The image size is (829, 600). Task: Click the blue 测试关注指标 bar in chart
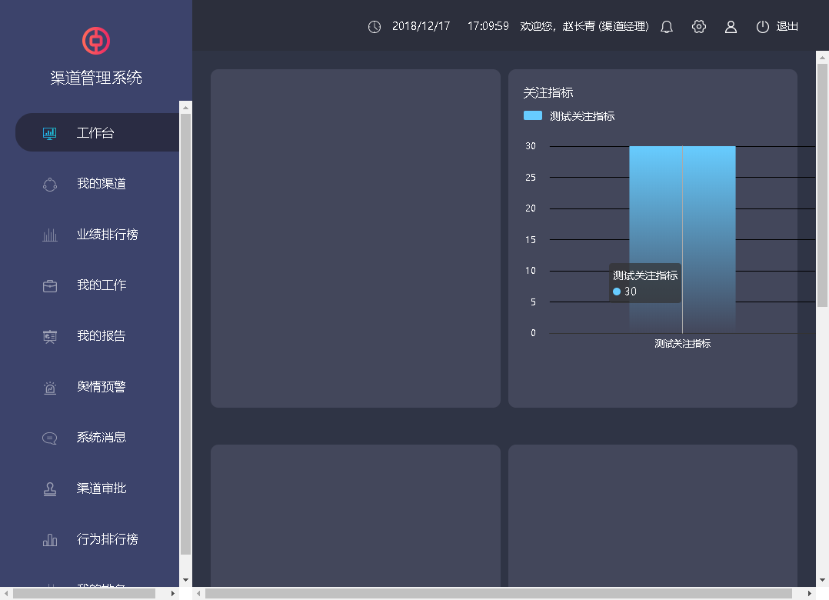tap(682, 239)
